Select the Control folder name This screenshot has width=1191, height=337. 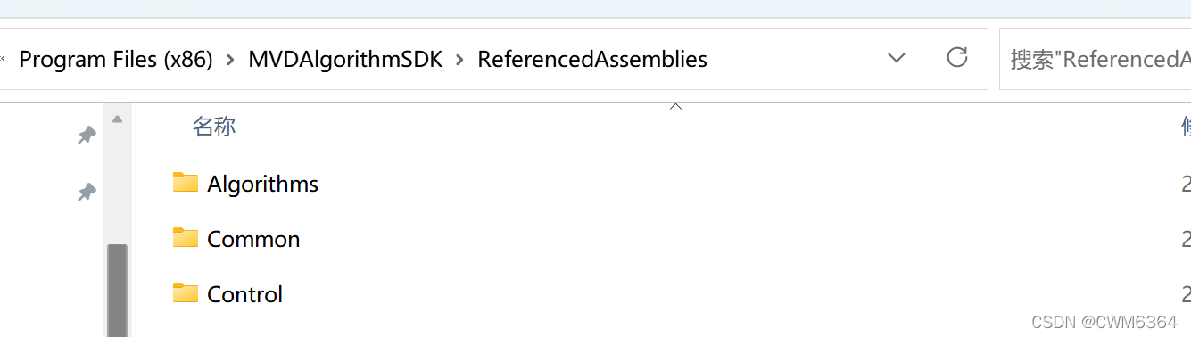[x=244, y=294]
